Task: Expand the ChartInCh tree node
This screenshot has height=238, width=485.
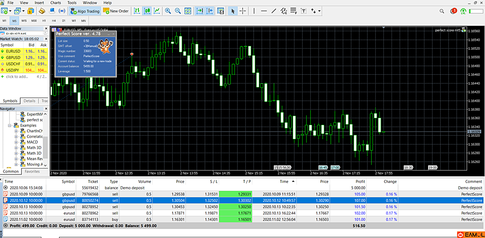Action: click(x=16, y=131)
